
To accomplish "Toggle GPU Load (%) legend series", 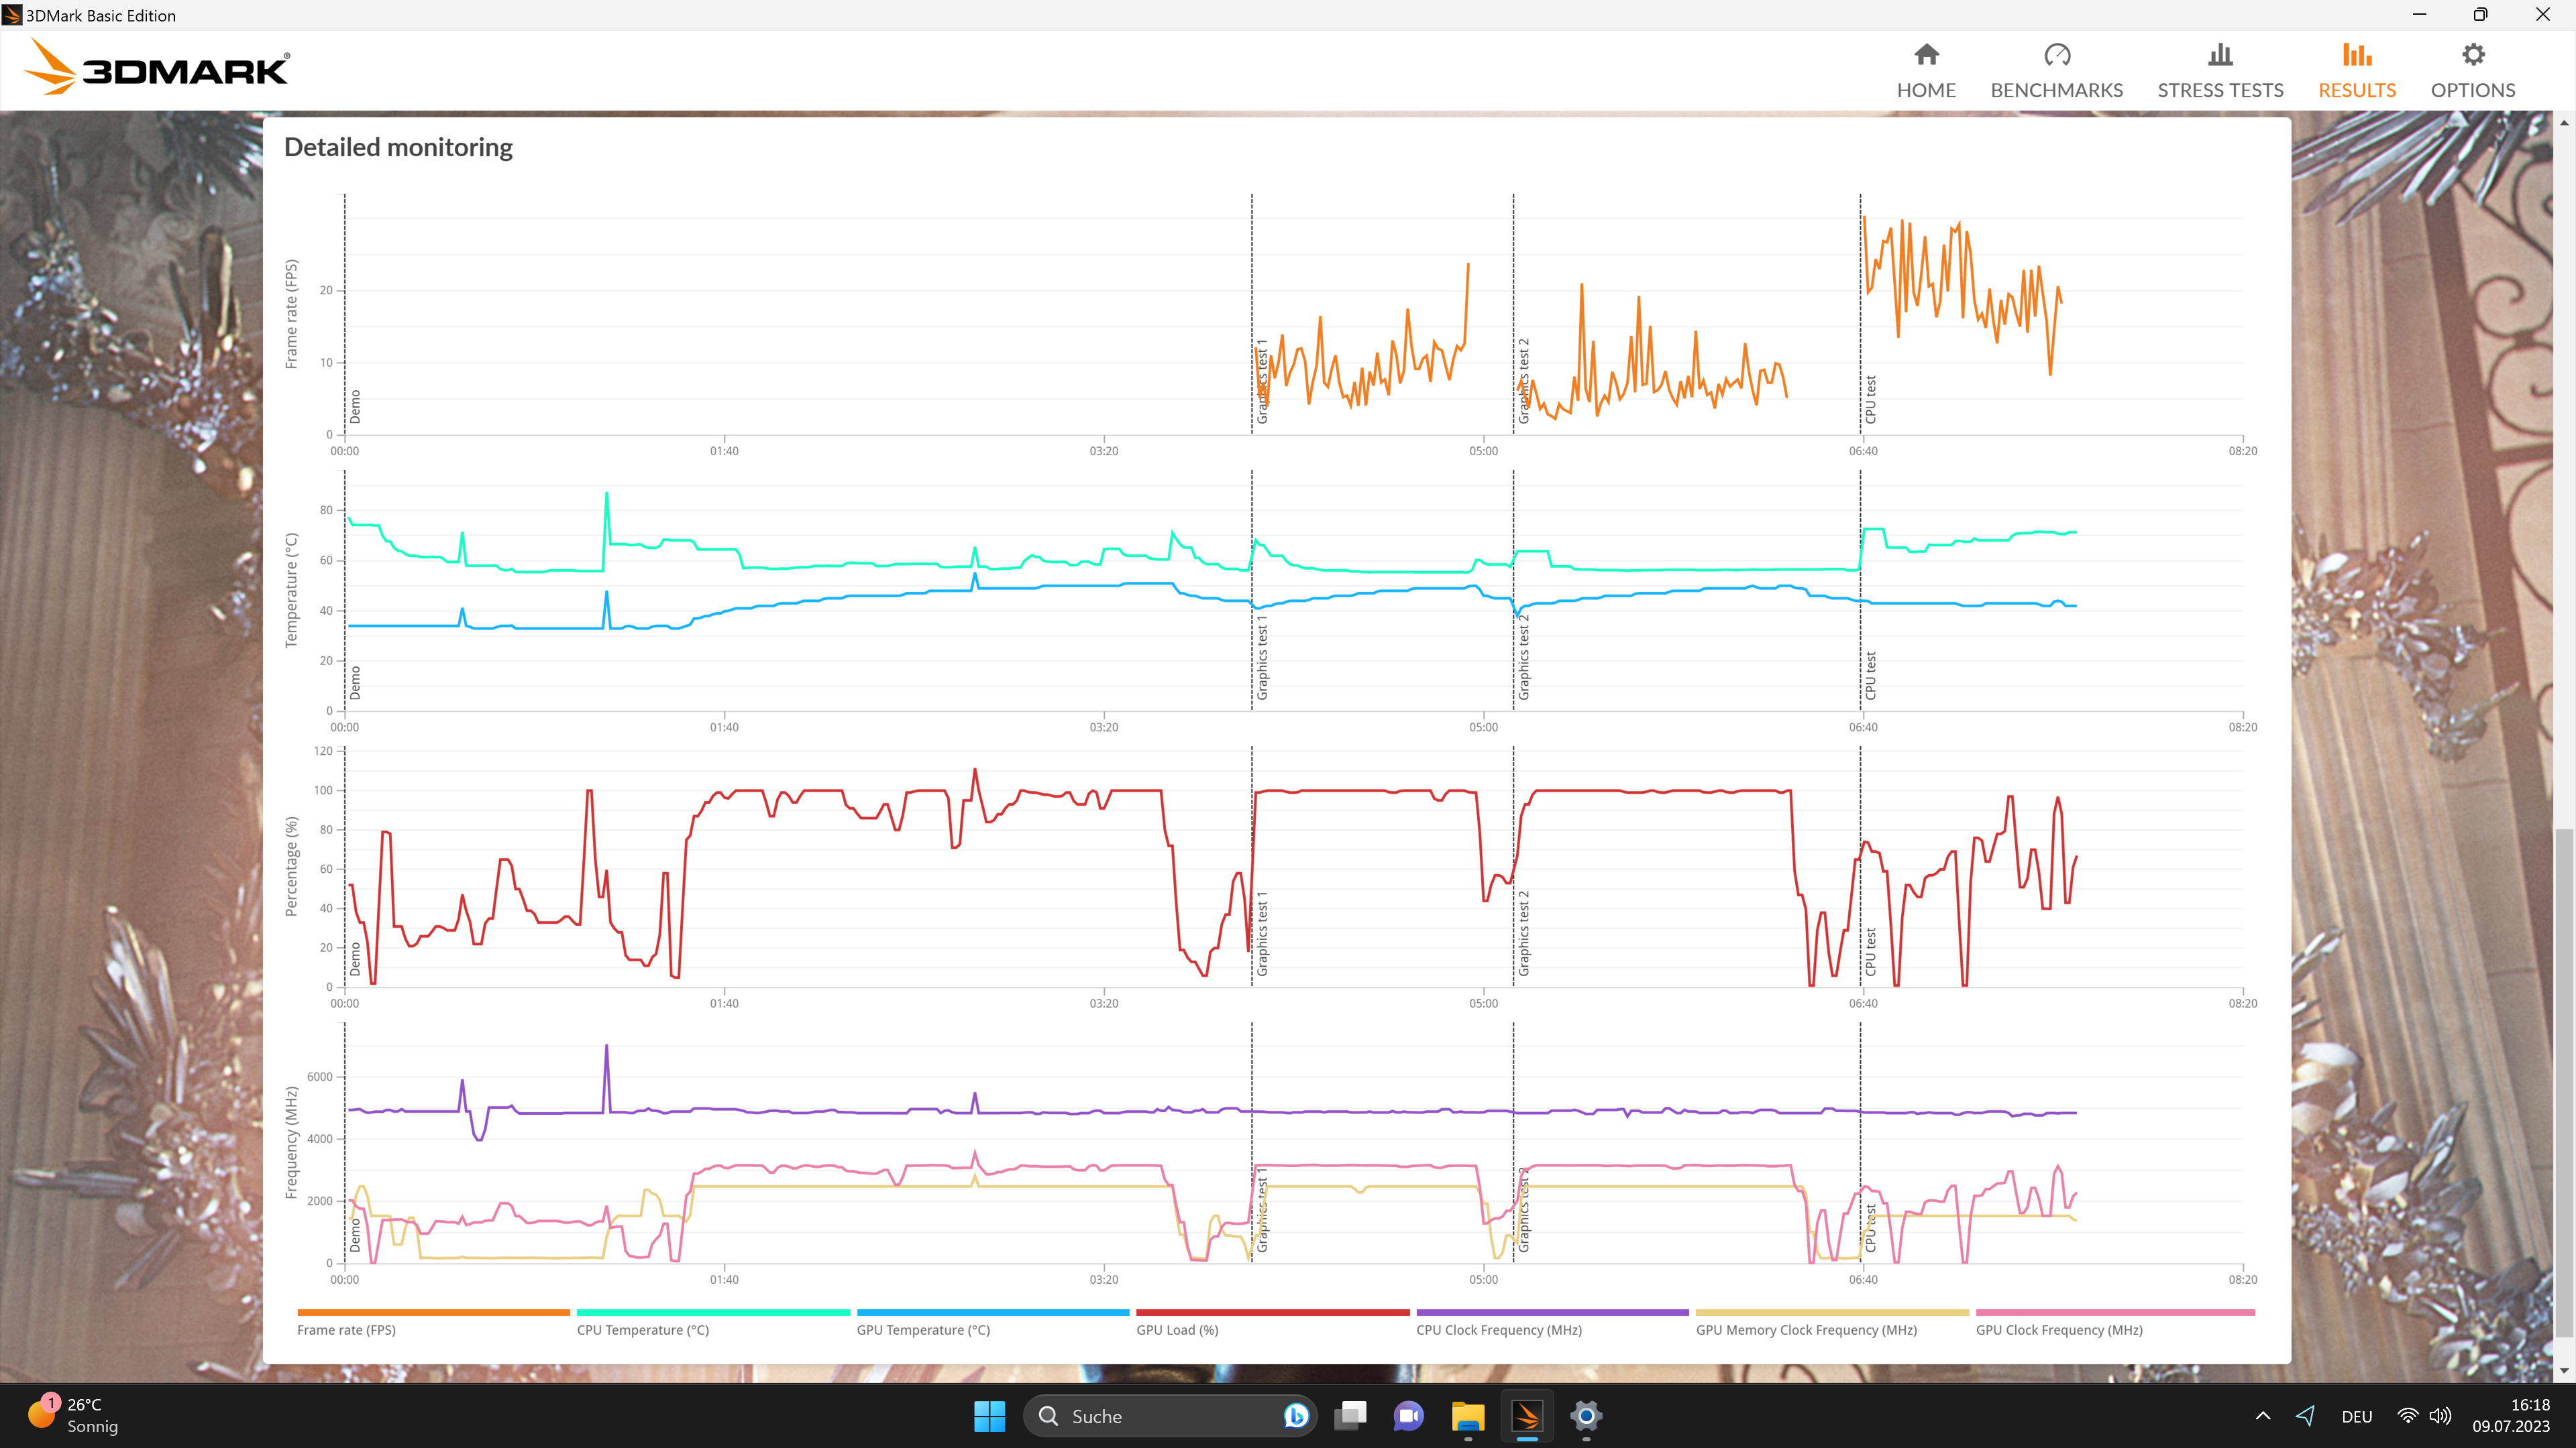I will 1176,1329.
